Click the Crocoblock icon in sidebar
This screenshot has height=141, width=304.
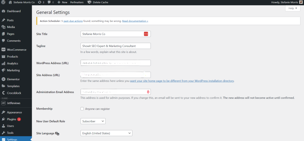pos(3,93)
